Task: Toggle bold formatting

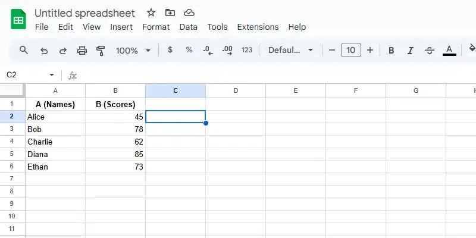Action: tap(392, 50)
